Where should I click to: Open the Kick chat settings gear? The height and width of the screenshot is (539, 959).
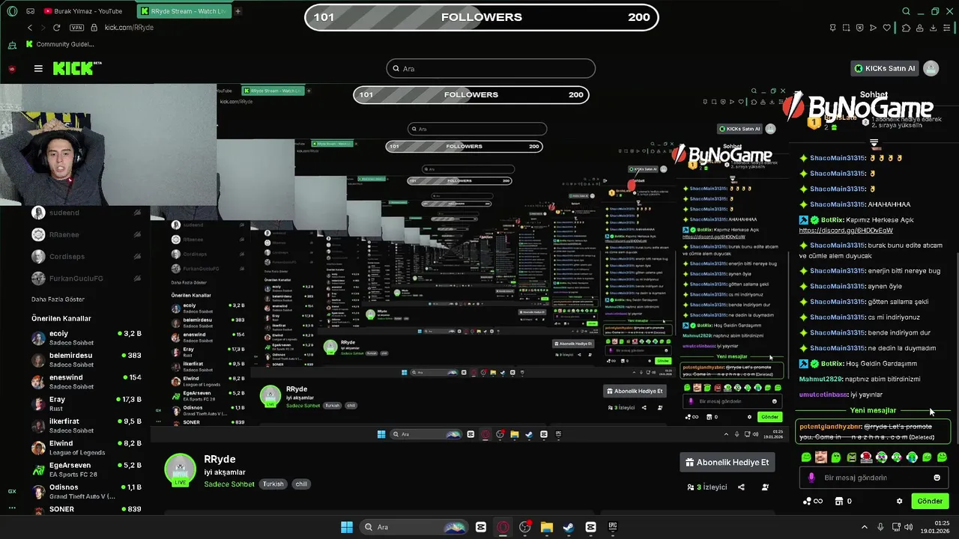click(899, 501)
